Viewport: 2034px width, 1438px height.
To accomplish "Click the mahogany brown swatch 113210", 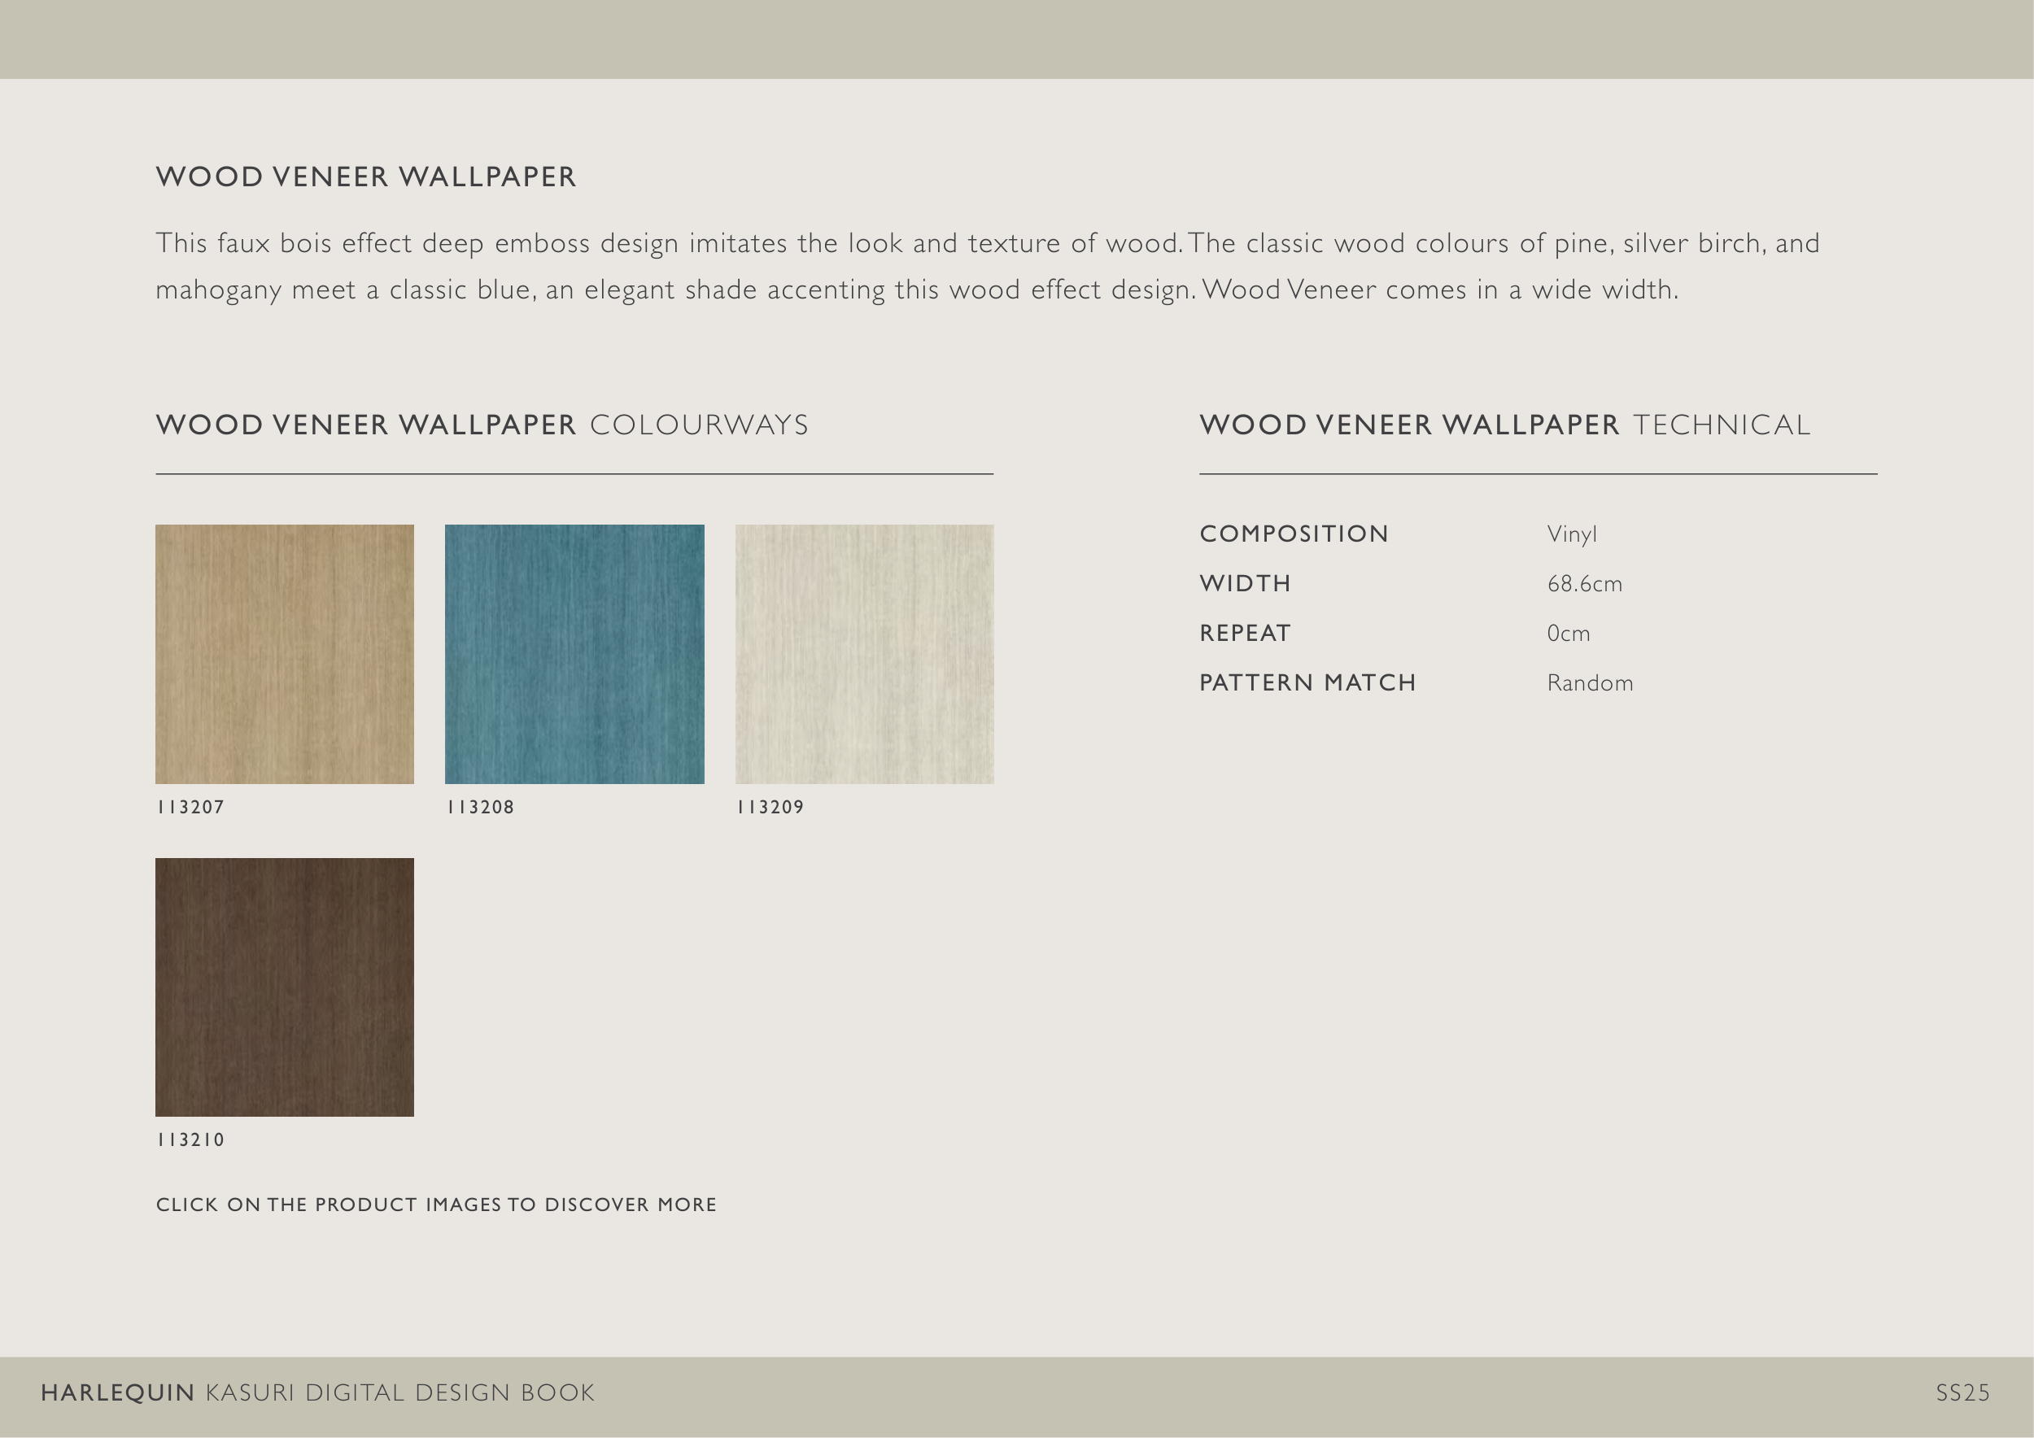I will [x=285, y=987].
